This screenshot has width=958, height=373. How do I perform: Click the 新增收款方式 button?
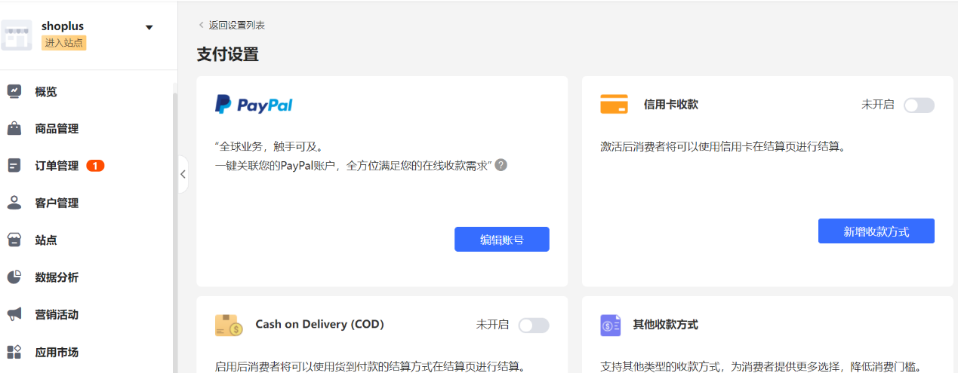coord(876,231)
